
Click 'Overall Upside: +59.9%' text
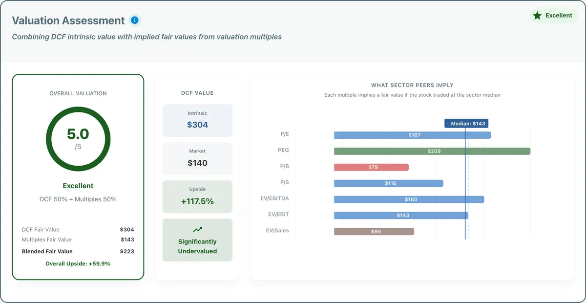point(78,263)
